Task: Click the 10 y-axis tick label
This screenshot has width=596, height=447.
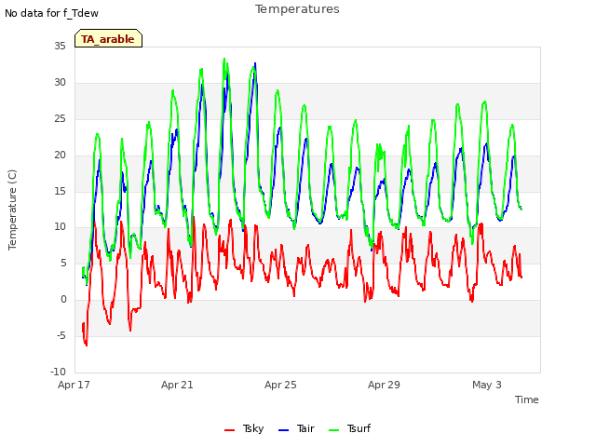Action: [x=60, y=227]
